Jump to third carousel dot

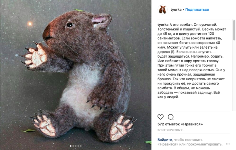point(76,146)
